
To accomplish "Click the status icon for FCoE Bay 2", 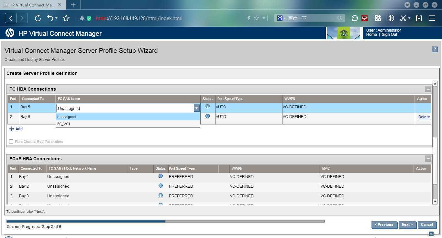I will tap(160, 186).
